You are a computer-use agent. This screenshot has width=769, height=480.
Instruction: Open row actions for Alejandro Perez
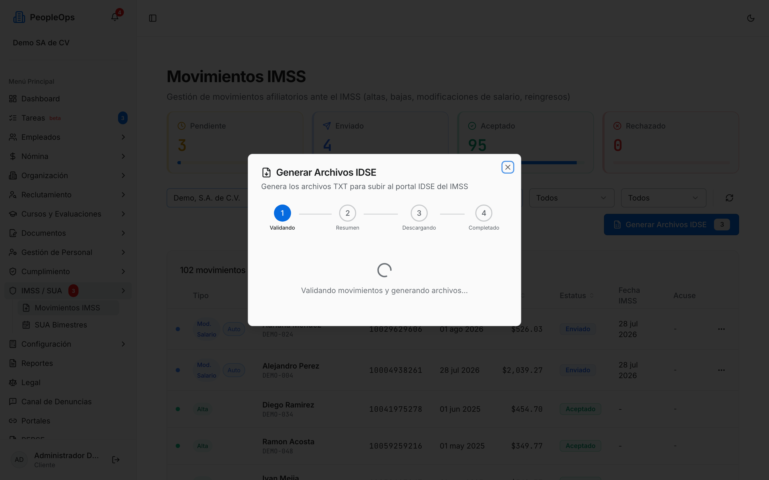point(721,370)
